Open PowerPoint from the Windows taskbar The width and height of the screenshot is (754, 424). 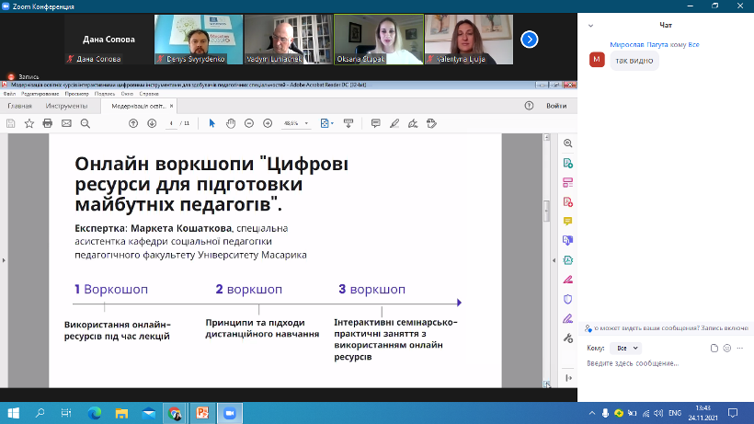pyautogui.click(x=202, y=413)
